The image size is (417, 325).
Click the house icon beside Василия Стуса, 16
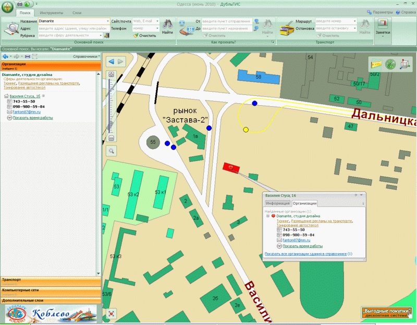click(x=6, y=96)
